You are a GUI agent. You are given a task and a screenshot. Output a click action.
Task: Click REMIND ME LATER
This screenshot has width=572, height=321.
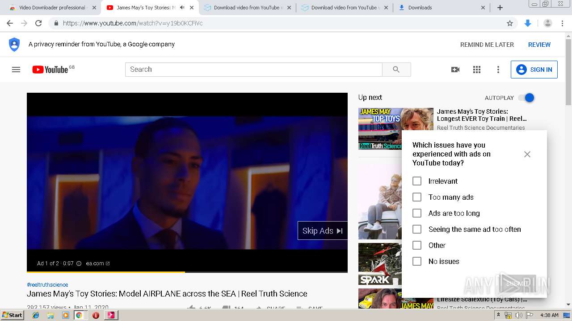pos(487,45)
